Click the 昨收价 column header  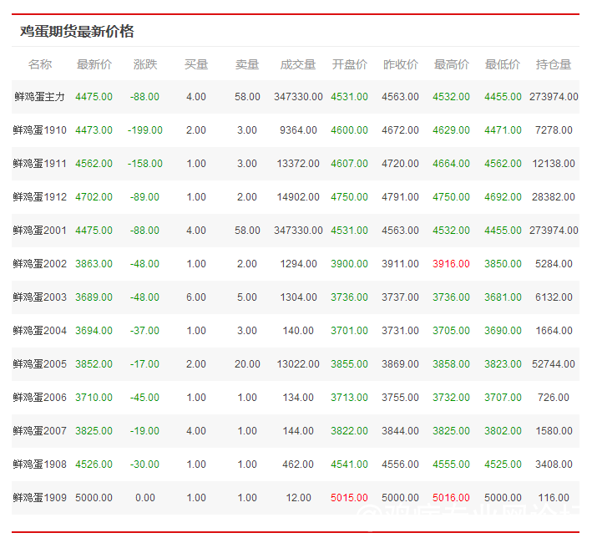pyautogui.click(x=400, y=64)
